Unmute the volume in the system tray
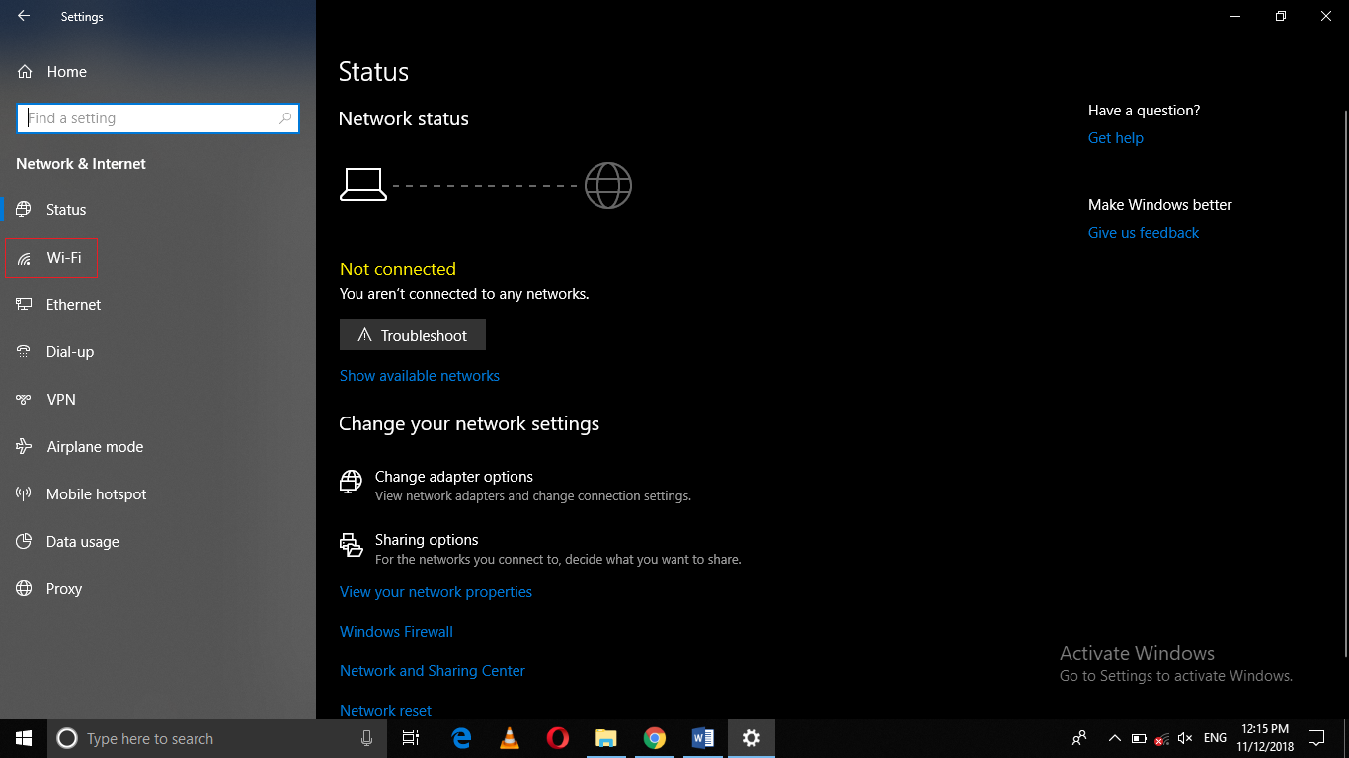This screenshot has width=1349, height=758. [x=1184, y=737]
